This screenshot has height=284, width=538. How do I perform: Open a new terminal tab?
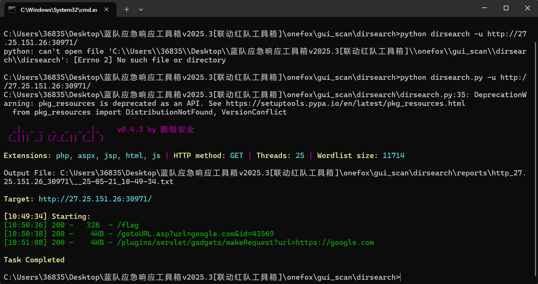coord(127,10)
